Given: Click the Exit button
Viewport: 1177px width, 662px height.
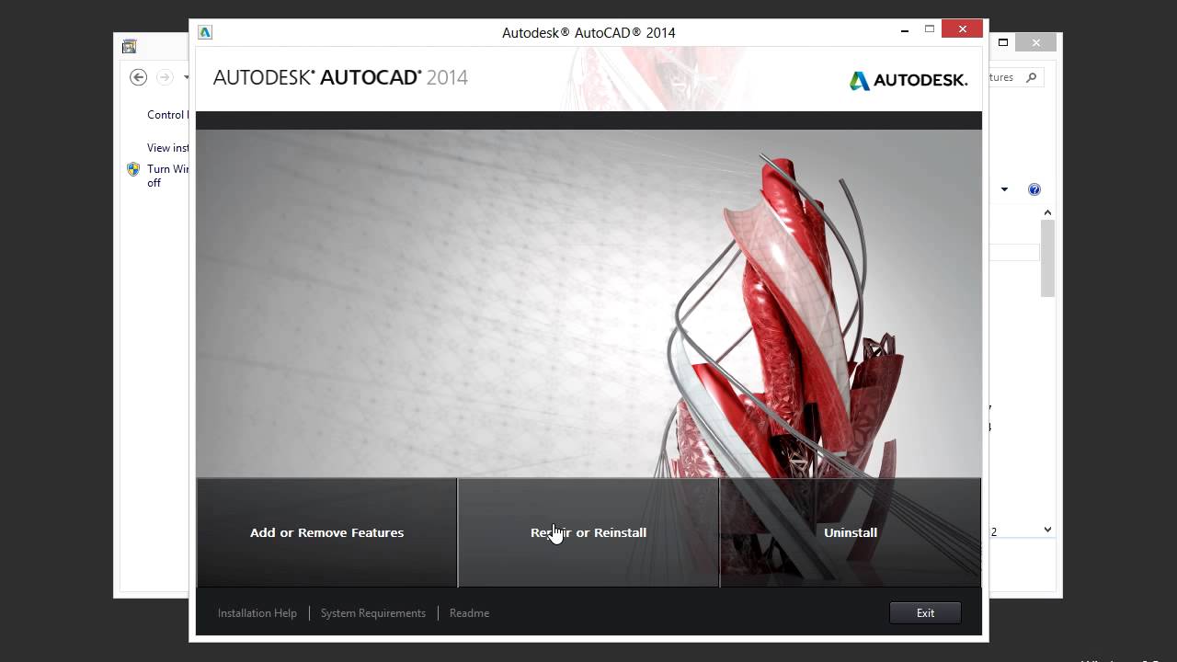Looking at the screenshot, I should point(925,613).
